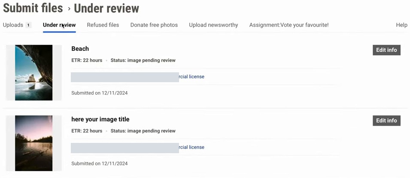Viewport: 410px width, 178px height.
Task: Open the sunset lake photo thumbnail
Action: pyautogui.click(x=34, y=143)
